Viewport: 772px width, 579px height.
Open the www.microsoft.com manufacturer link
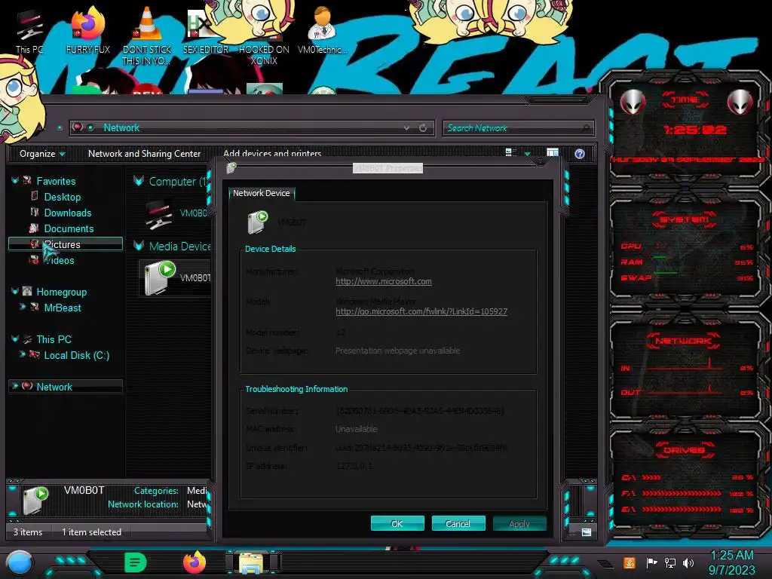pos(384,282)
